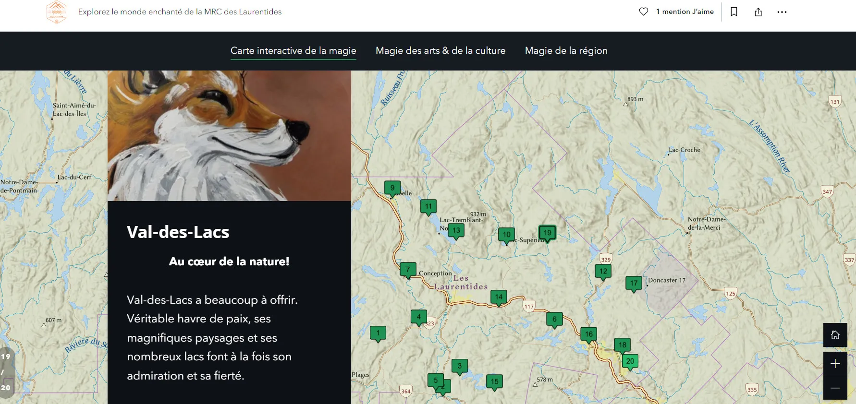Click the fox painting image
The height and width of the screenshot is (404, 856).
click(x=229, y=136)
